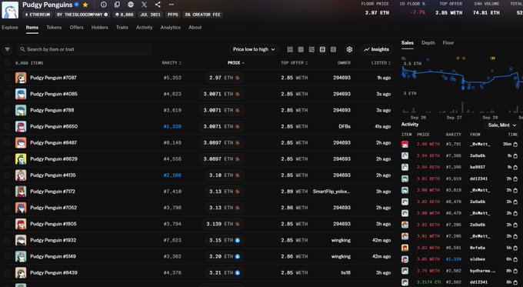
Task: Click the rarity #2,166 of Penguin #4135
Action: 172,175
